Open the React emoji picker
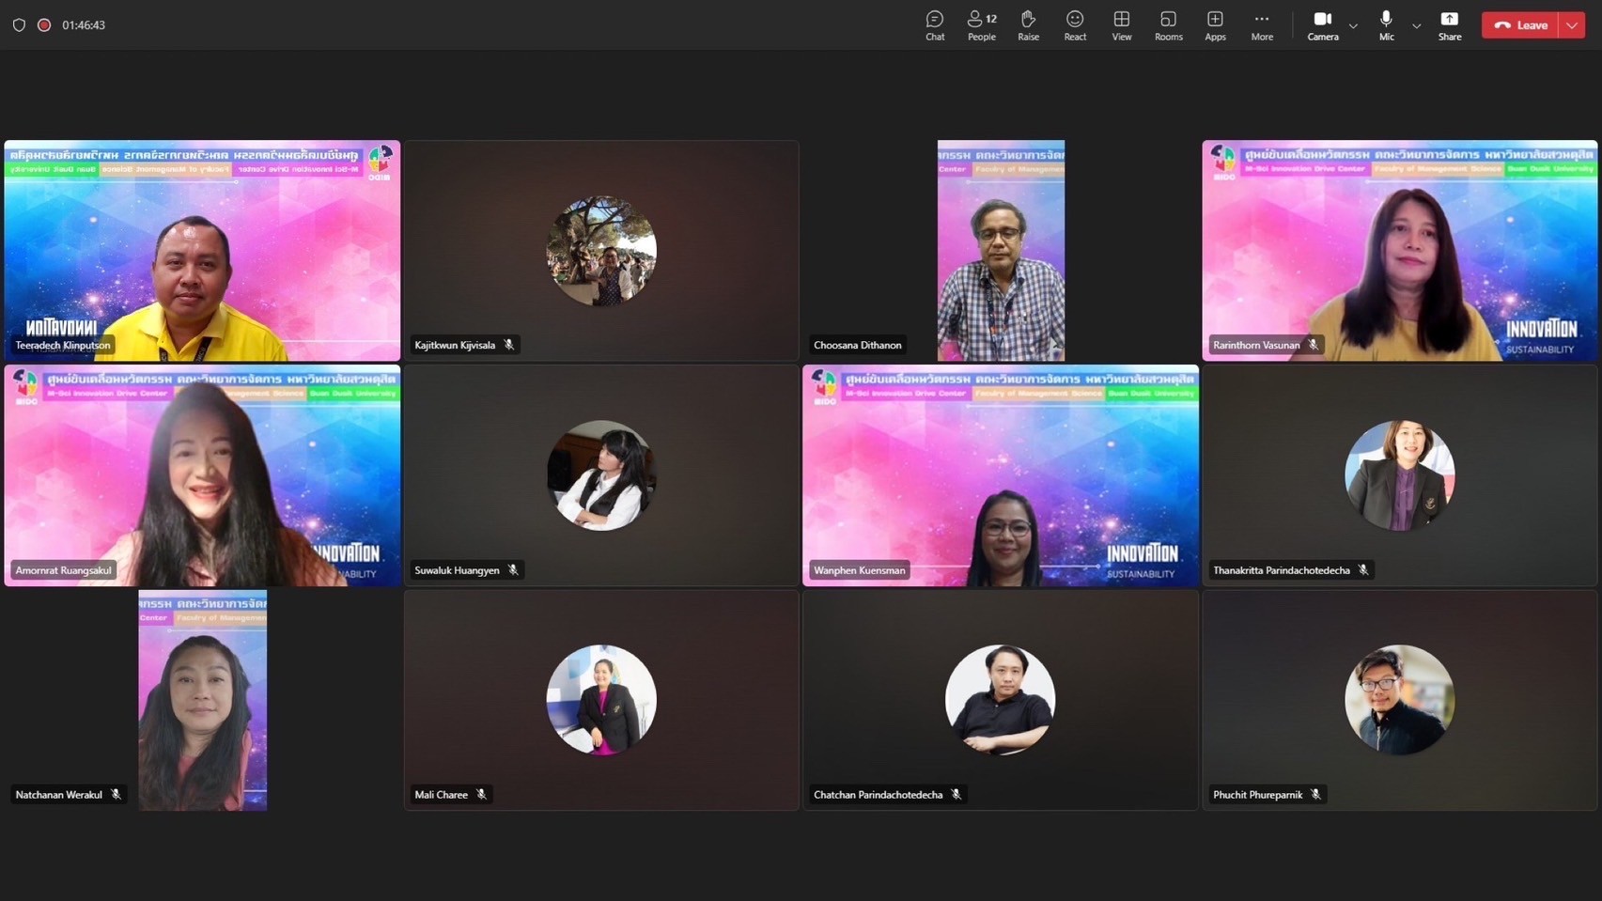 [x=1075, y=25]
